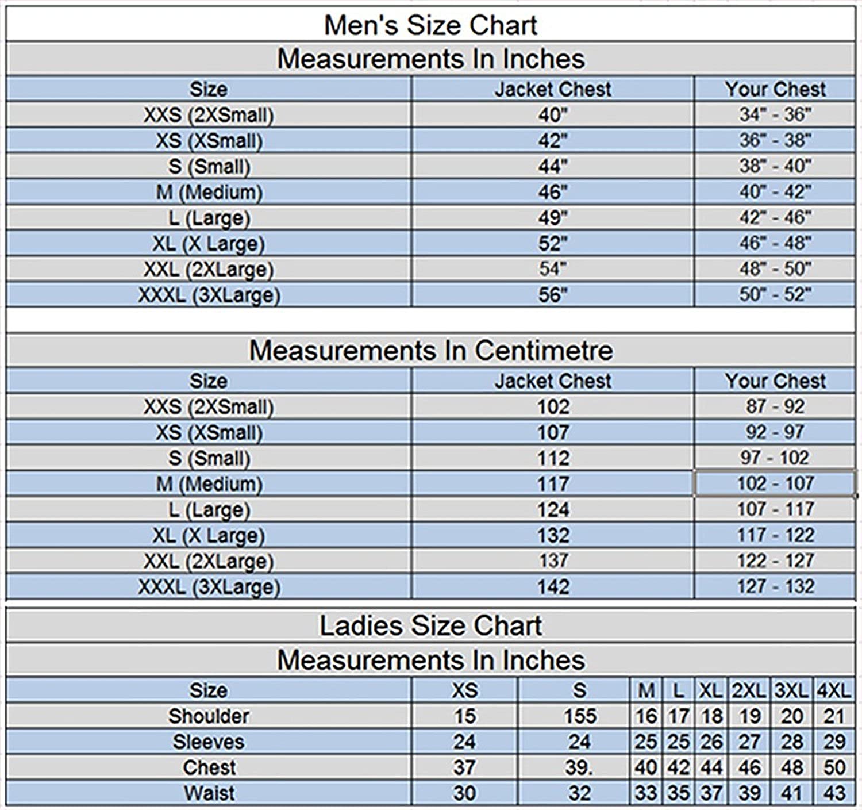
Task: Click the Shoulder row label
Action: coord(209,716)
